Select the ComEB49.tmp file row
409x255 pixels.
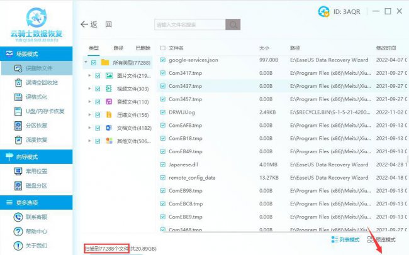click(x=283, y=151)
